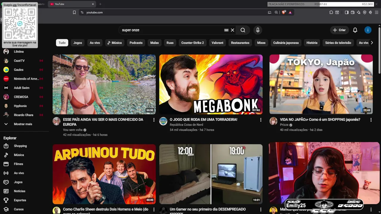Open the TOKYO, Japão video thumbnail

click(321, 84)
